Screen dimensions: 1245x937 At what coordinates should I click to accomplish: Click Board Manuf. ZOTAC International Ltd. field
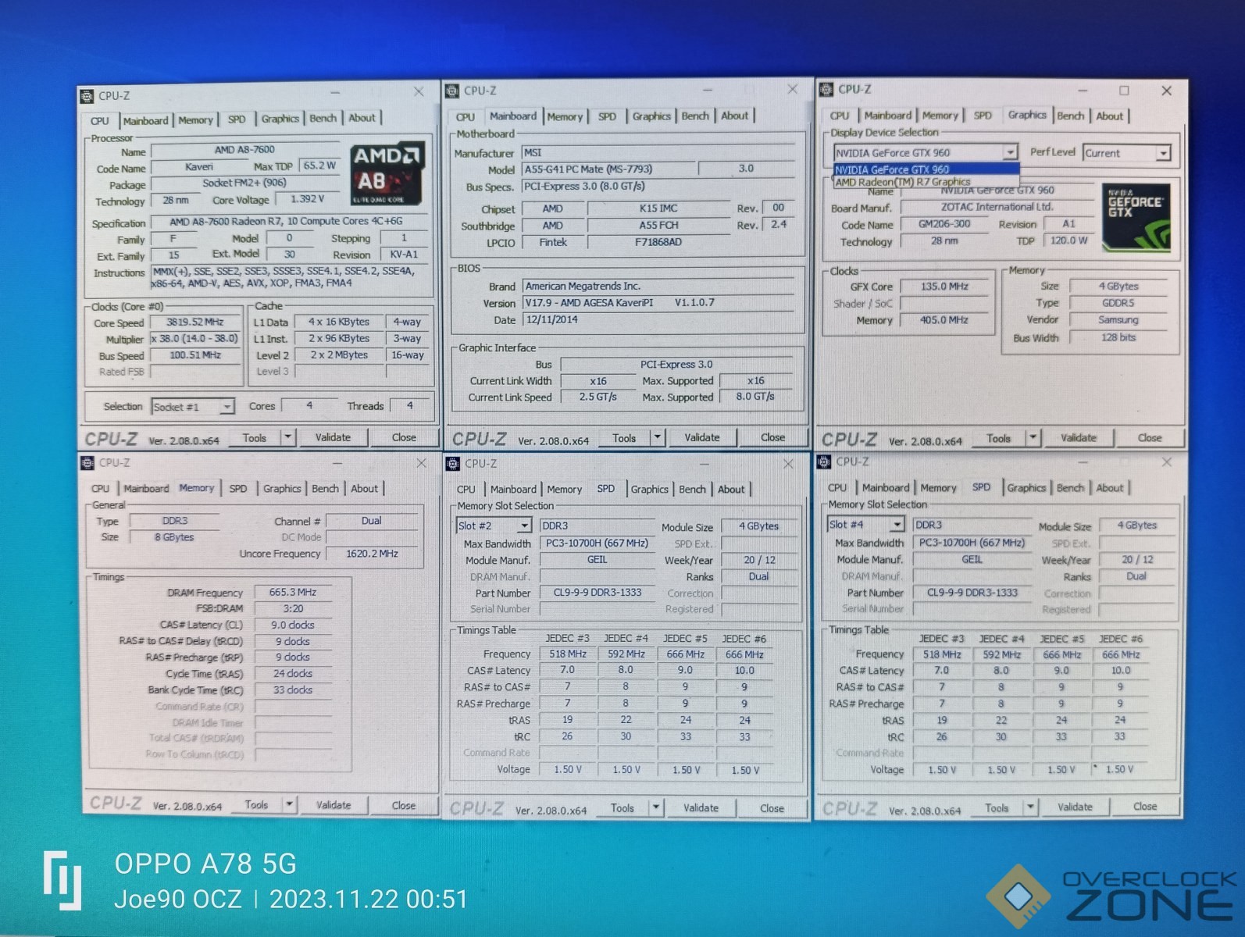click(997, 207)
